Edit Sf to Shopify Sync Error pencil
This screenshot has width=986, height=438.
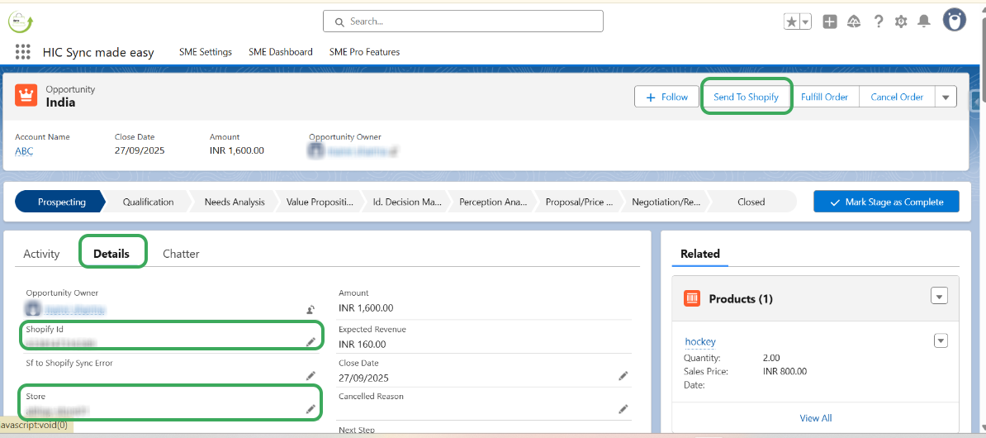click(310, 376)
